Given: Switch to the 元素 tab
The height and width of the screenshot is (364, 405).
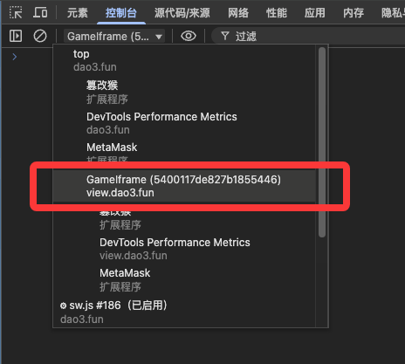Looking at the screenshot, I should click(78, 13).
